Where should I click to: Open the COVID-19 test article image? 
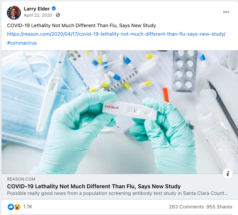coord(119,112)
